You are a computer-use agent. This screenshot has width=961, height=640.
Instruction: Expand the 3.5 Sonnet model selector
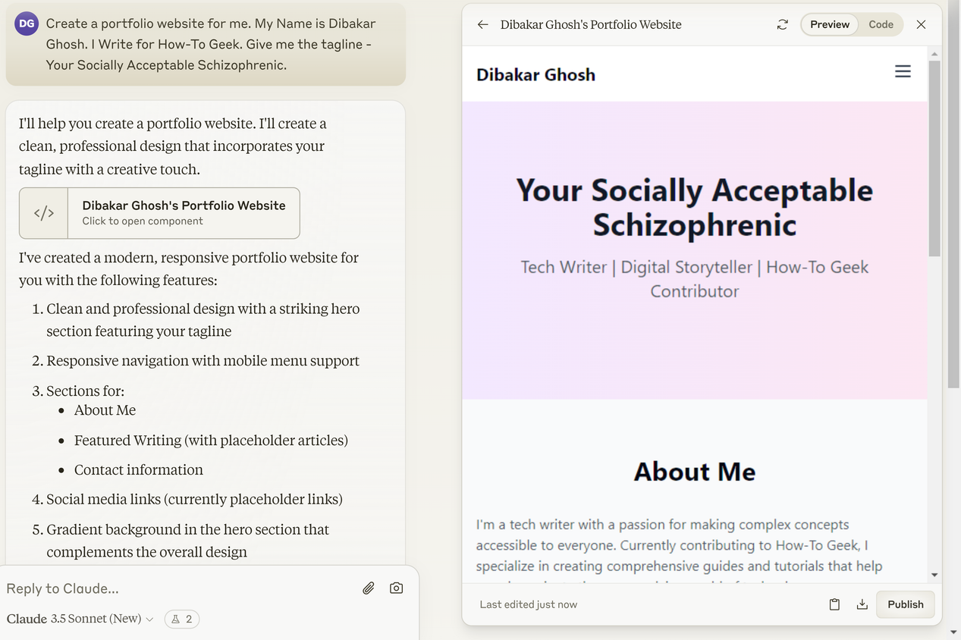click(x=102, y=619)
